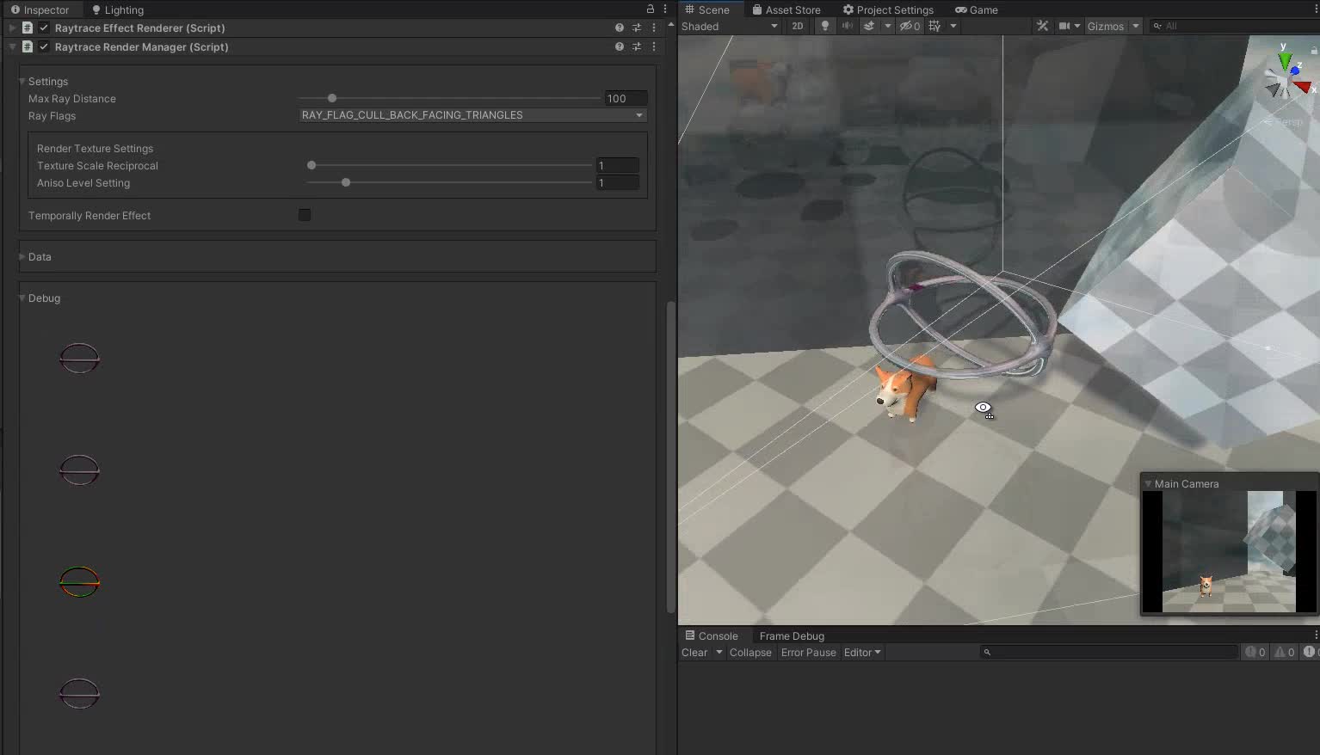The image size is (1320, 755).
Task: Toggle the scene grid icon
Action: pos(935,26)
